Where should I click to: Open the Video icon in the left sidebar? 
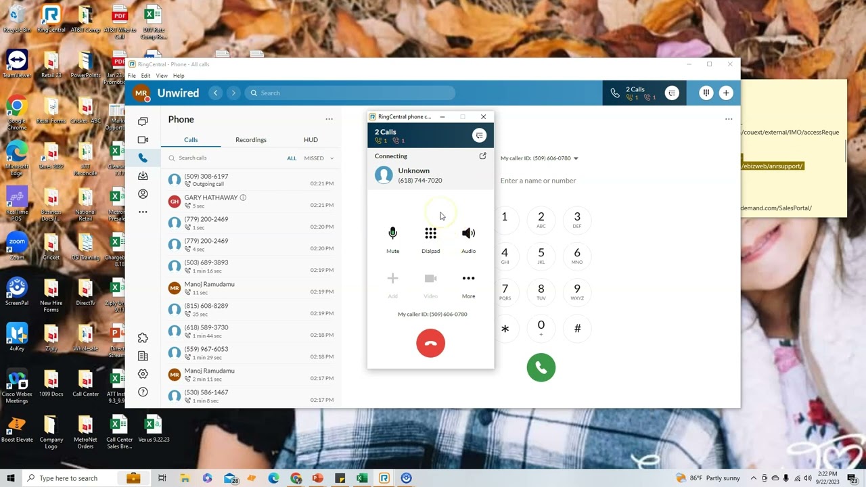[143, 140]
